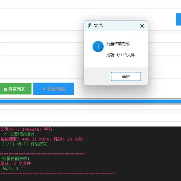Select log line 传输速度: 488.31 KB/s
Viewport: 181px width, 181px height.
pyautogui.click(x=26, y=139)
